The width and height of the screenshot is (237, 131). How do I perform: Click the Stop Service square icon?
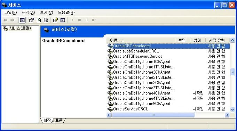[x=79, y=20]
